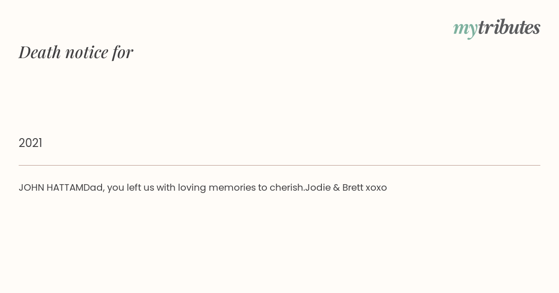Click the name Jodie in signature
This screenshot has height=293, width=559.
[318, 188]
